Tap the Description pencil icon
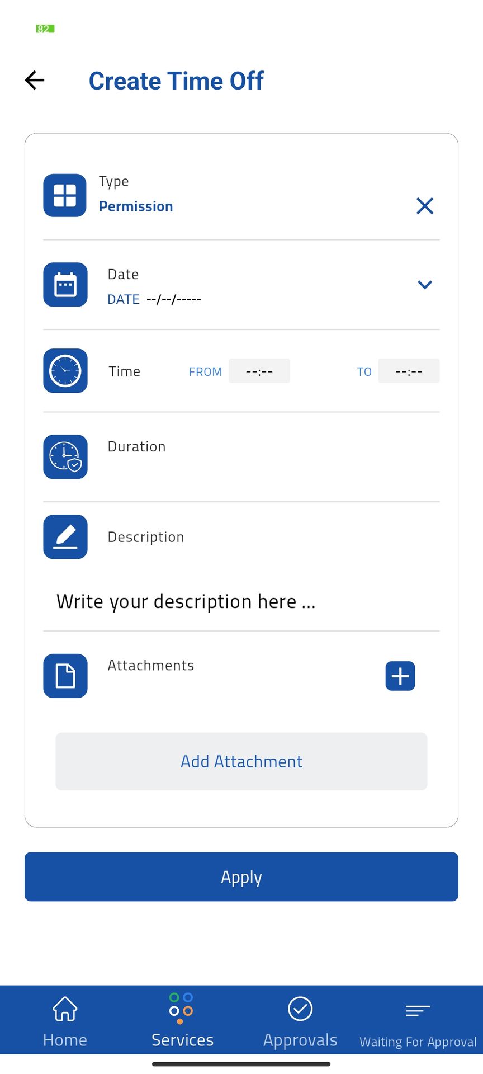Viewport: 483px width, 1074px height. tap(65, 537)
